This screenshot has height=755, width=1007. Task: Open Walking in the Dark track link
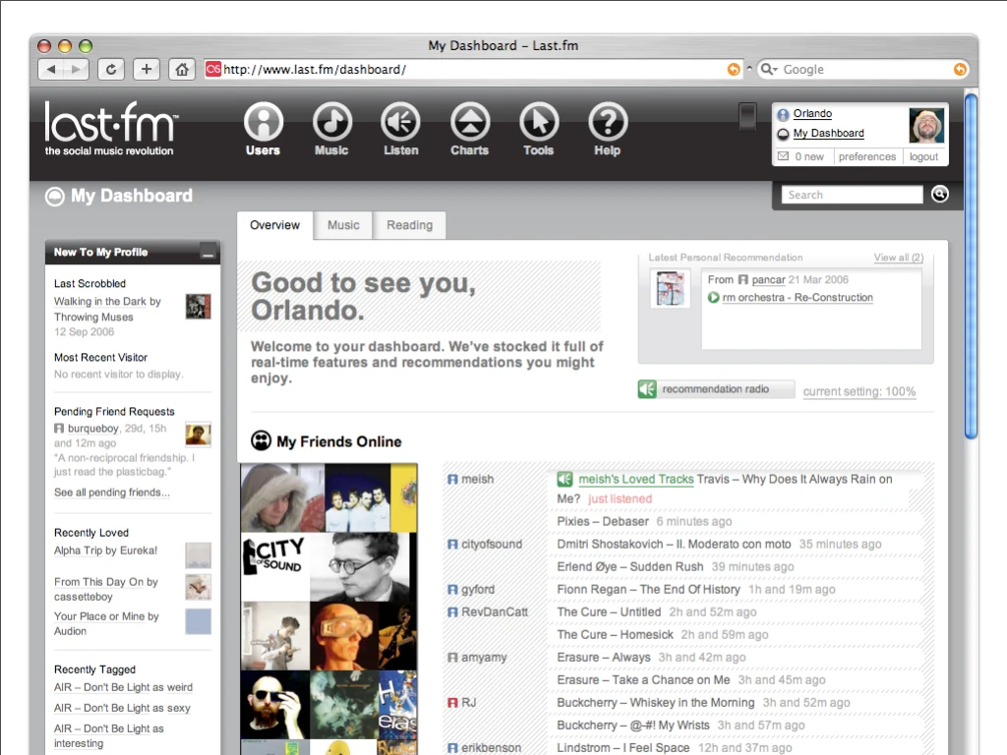[100, 301]
